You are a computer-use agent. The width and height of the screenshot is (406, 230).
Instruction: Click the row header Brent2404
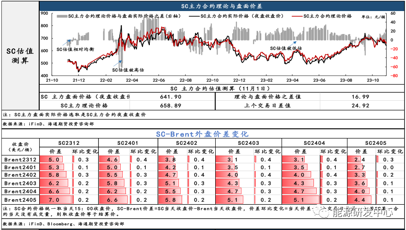pos(20,191)
